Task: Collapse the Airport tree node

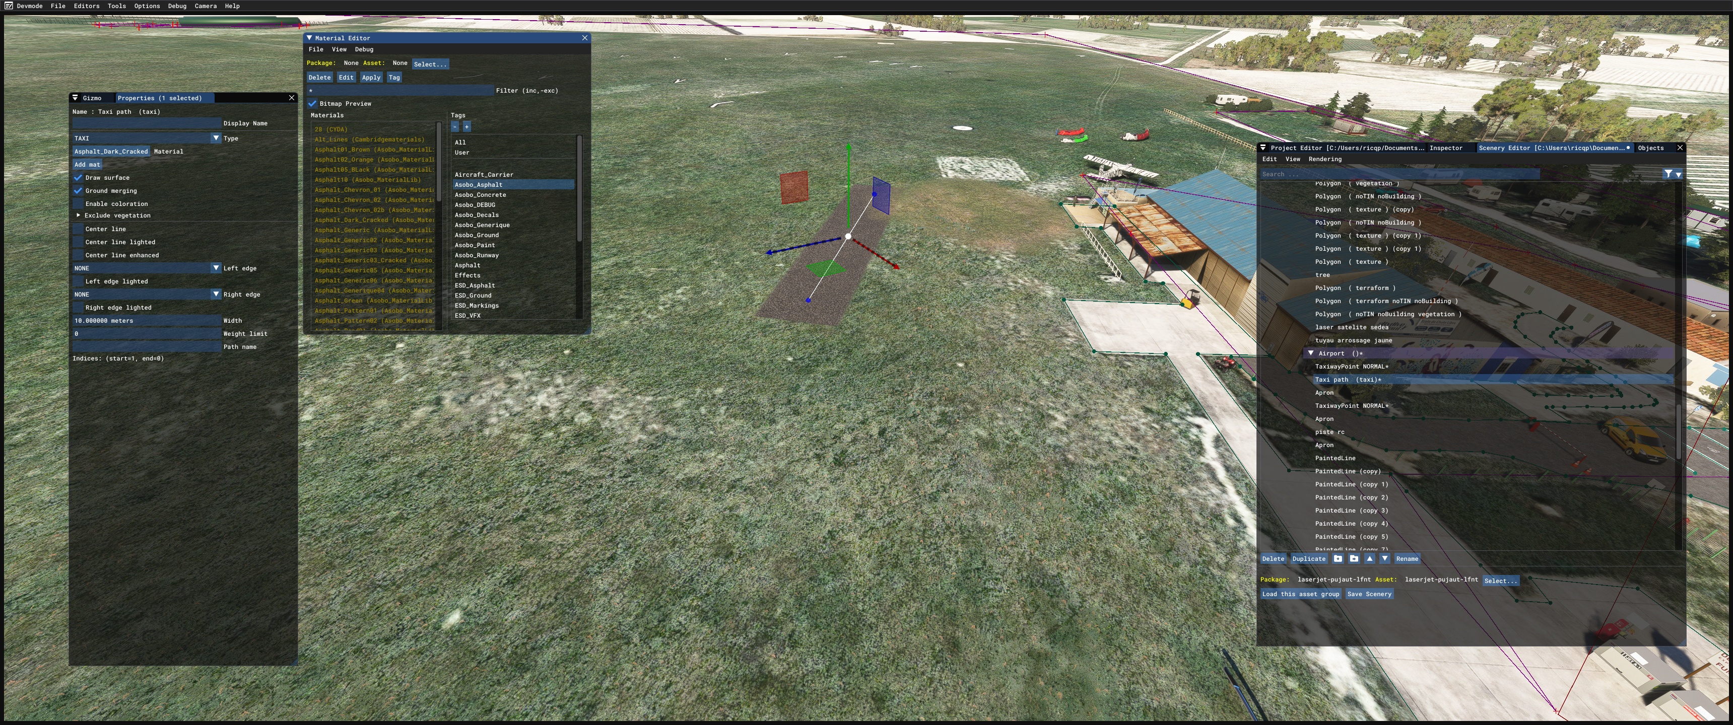Action: point(1310,354)
